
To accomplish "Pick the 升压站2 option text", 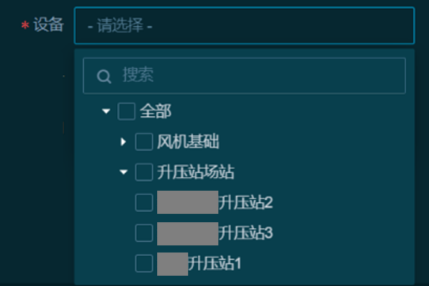I will [246, 202].
